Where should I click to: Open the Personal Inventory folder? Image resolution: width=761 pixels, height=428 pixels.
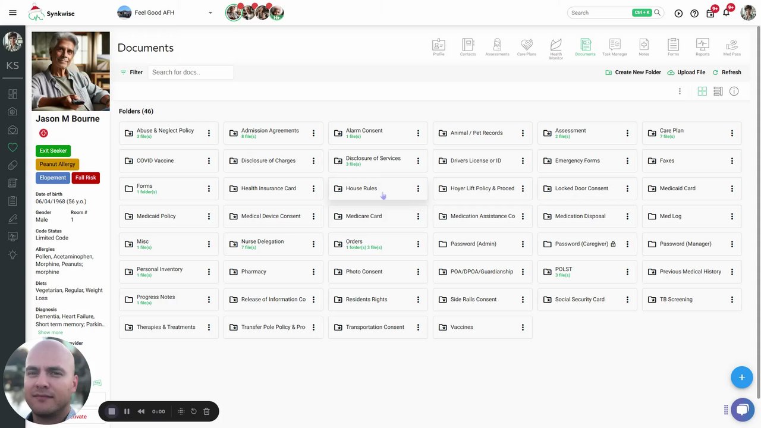tap(168, 272)
